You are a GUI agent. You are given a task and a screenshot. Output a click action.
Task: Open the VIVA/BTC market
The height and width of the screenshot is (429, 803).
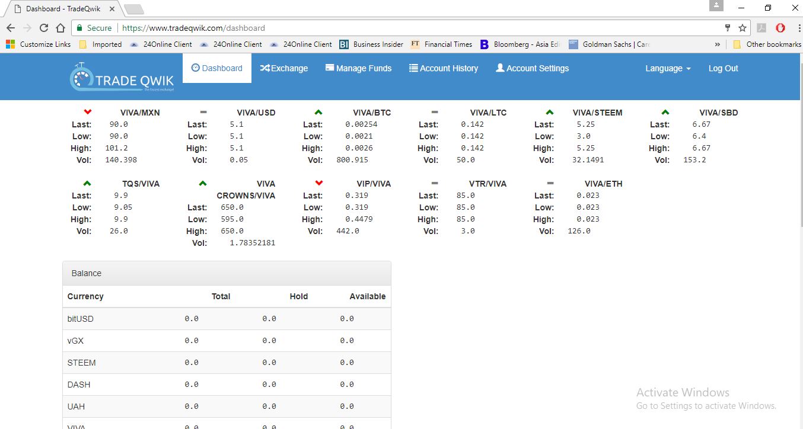pos(372,113)
